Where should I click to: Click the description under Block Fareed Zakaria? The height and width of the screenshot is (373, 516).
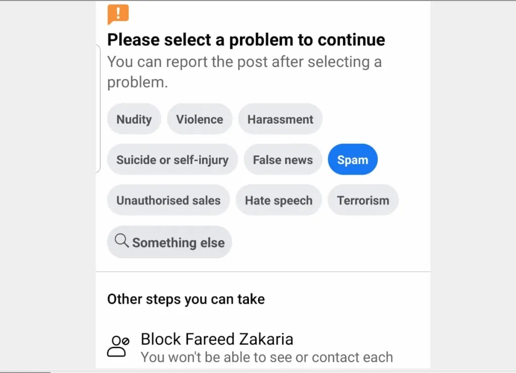pos(267,357)
